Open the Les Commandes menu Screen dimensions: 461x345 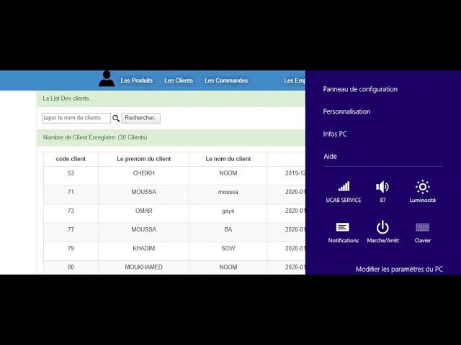click(226, 80)
